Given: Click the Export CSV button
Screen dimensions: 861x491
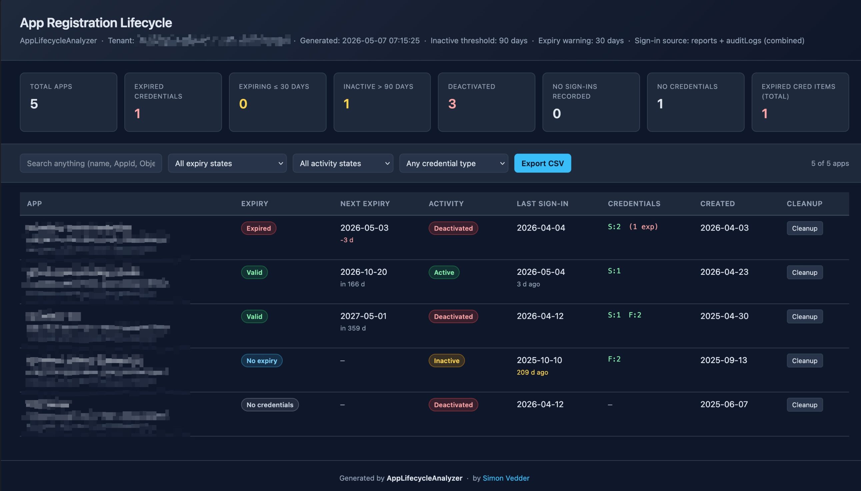Looking at the screenshot, I should pyautogui.click(x=543, y=163).
